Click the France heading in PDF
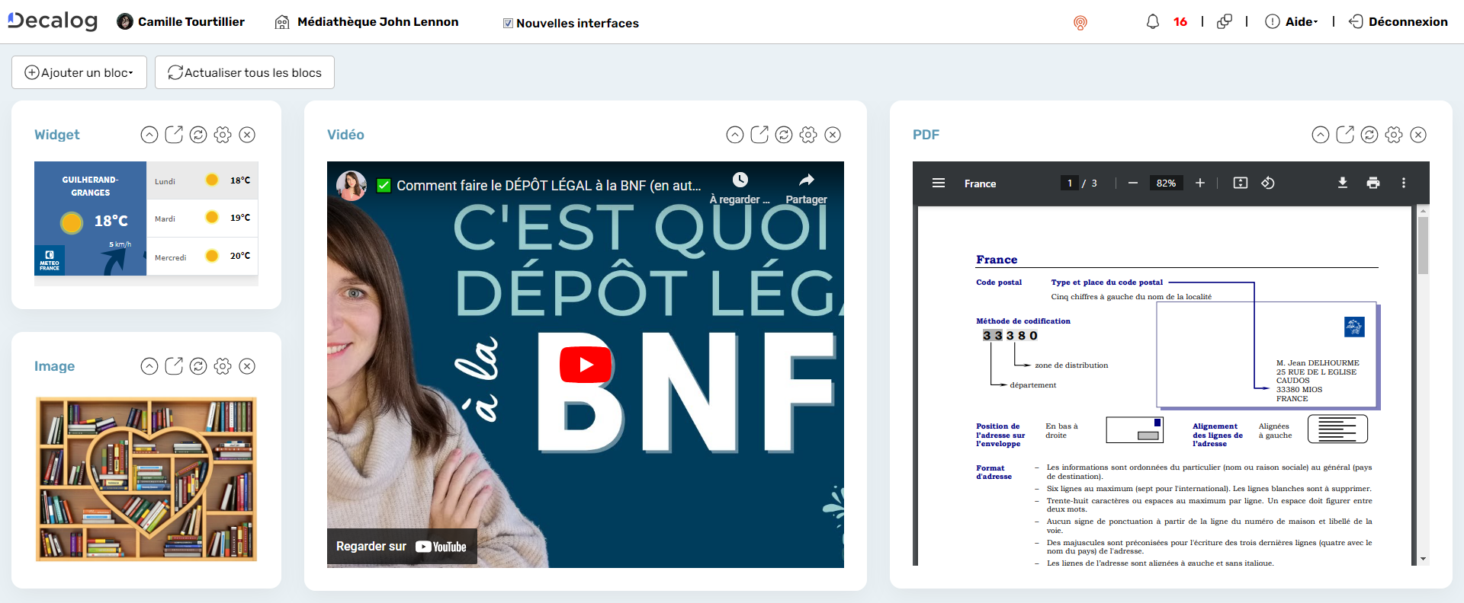Screen dimensions: 1464x603 coord(997,260)
